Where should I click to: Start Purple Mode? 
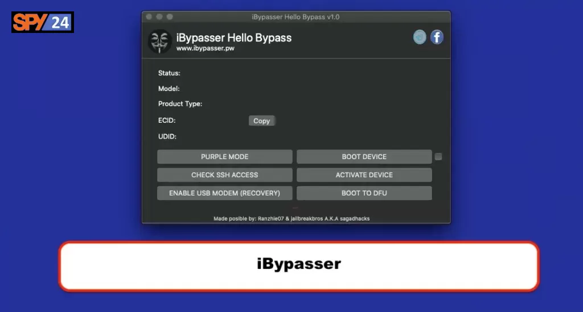224,156
